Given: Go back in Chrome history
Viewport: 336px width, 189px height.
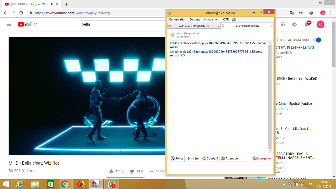Looking at the screenshot, I should coord(6,13).
